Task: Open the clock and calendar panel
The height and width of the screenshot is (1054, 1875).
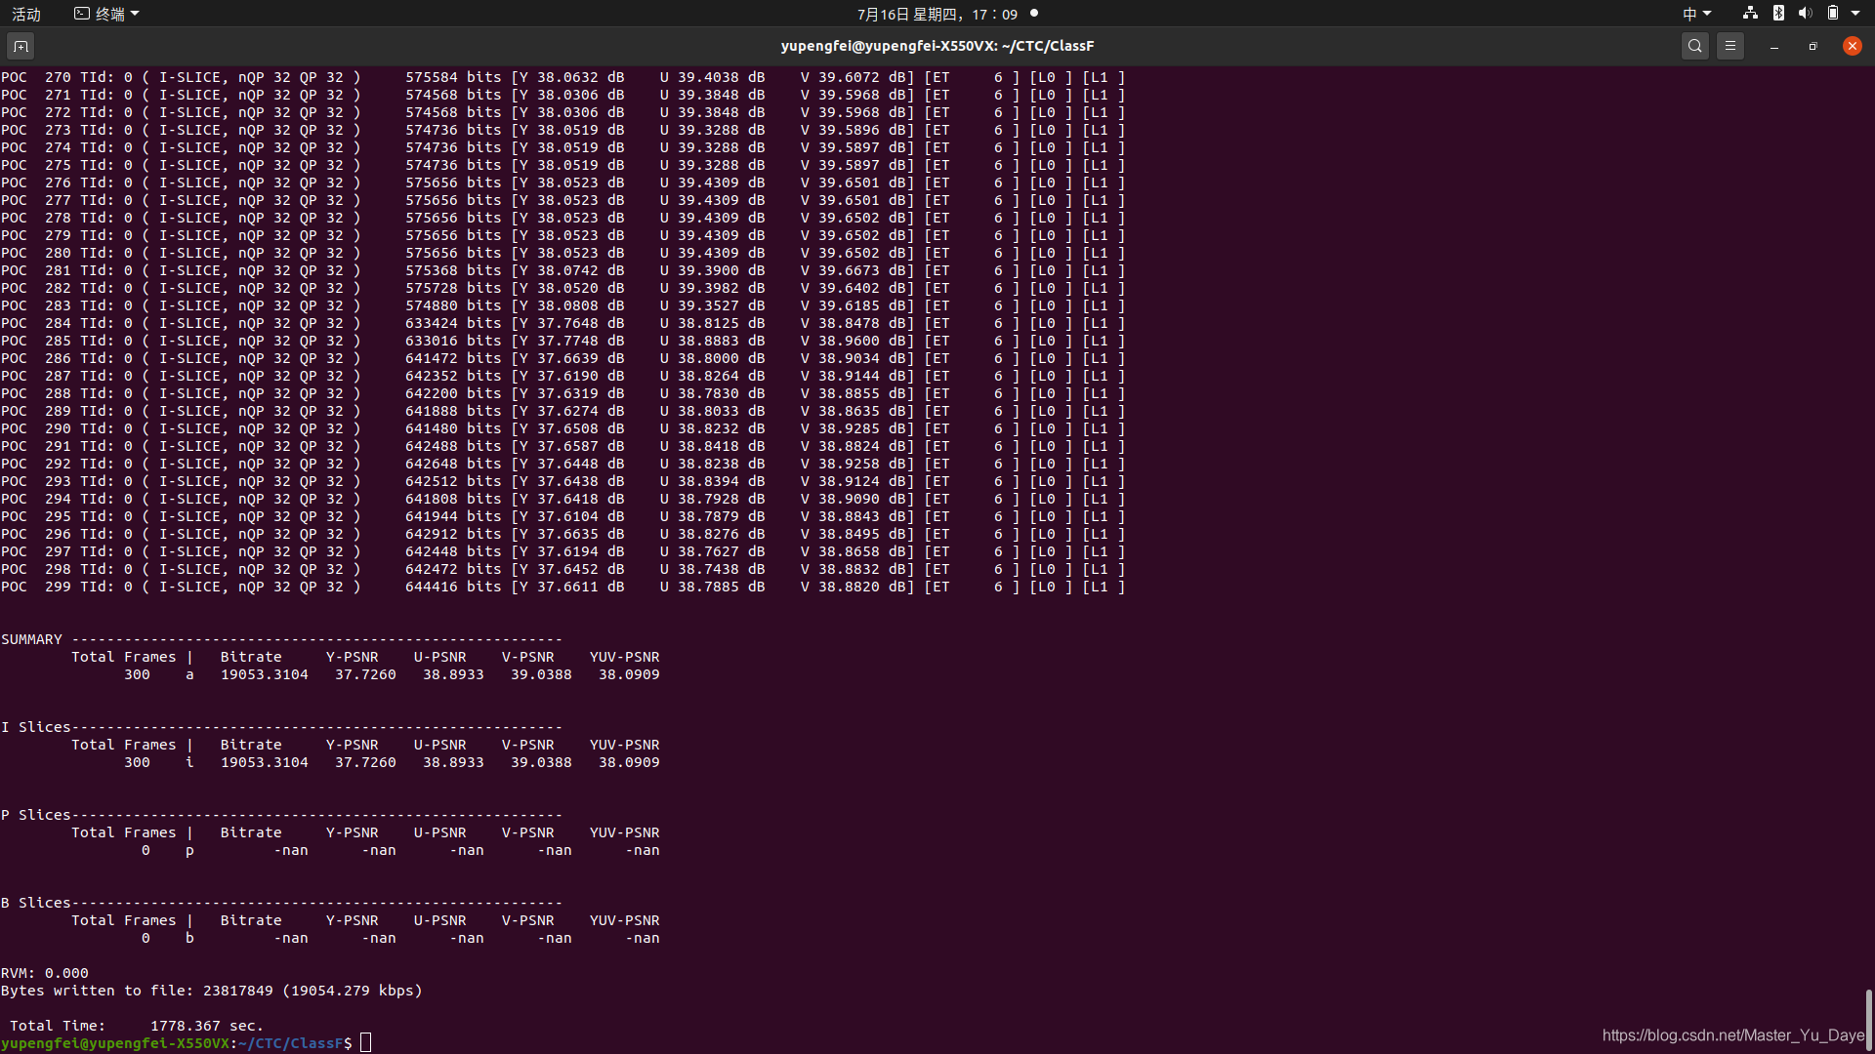Action: point(937,14)
